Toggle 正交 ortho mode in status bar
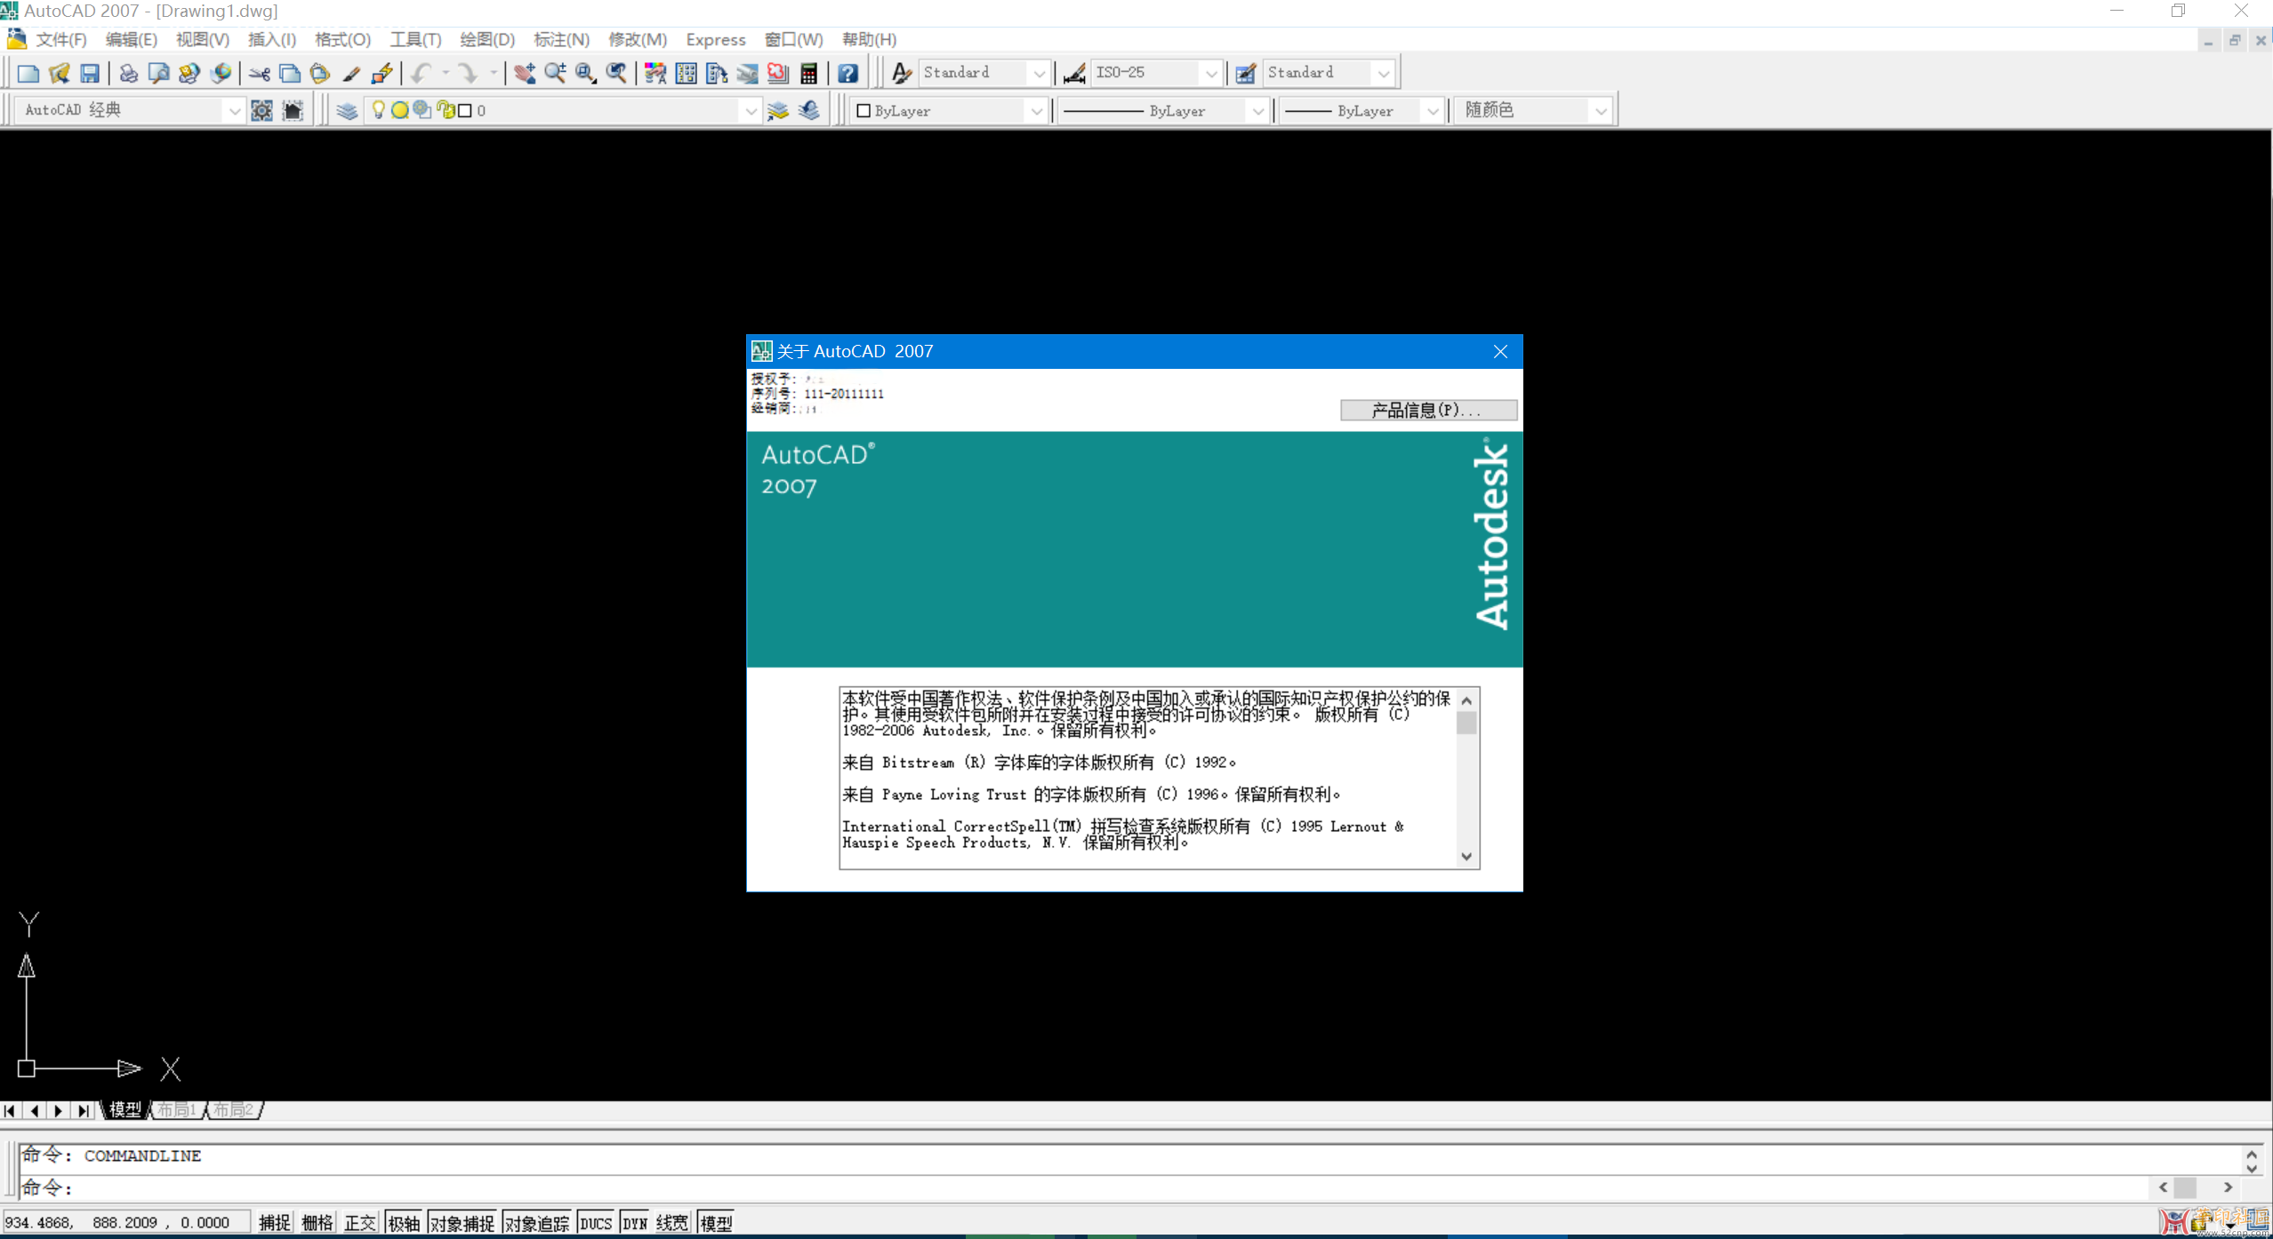The image size is (2273, 1239). click(x=360, y=1223)
